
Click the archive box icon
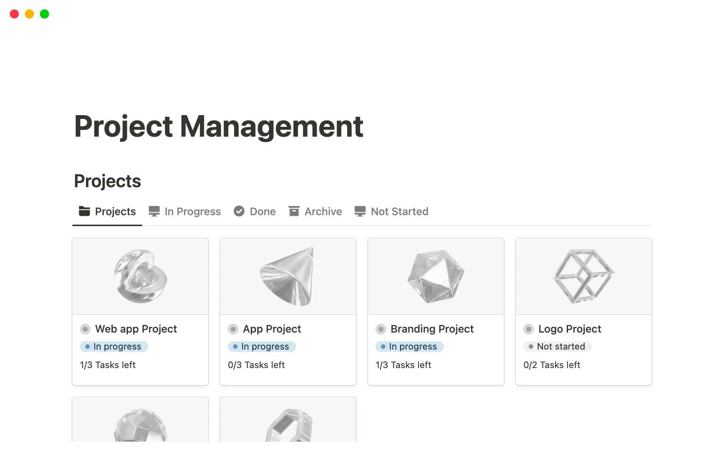[x=294, y=211]
